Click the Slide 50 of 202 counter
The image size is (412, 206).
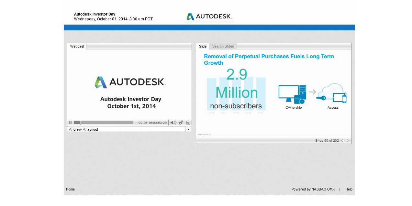pyautogui.click(x=327, y=140)
